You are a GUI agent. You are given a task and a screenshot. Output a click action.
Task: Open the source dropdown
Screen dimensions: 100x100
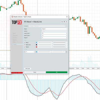[x=54, y=31]
